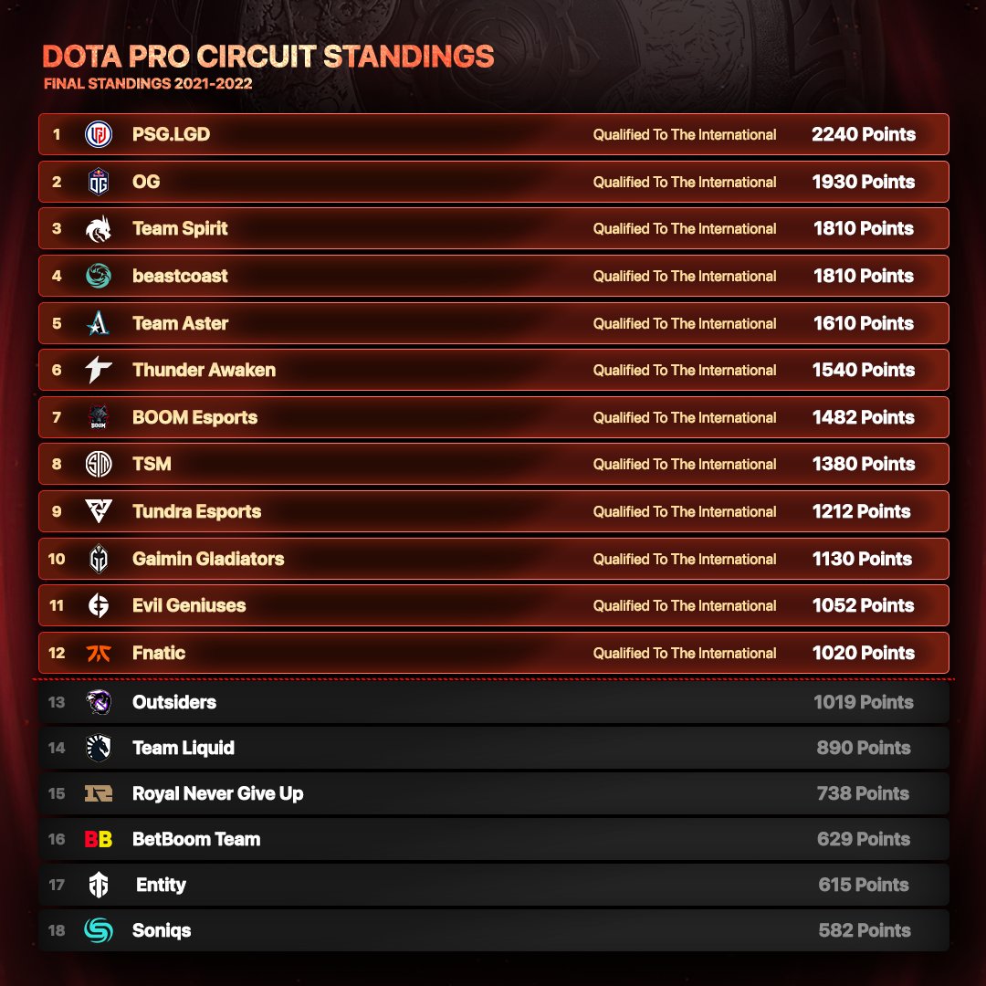Click the OG team logo icon
Screen dimensions: 986x986
click(99, 182)
